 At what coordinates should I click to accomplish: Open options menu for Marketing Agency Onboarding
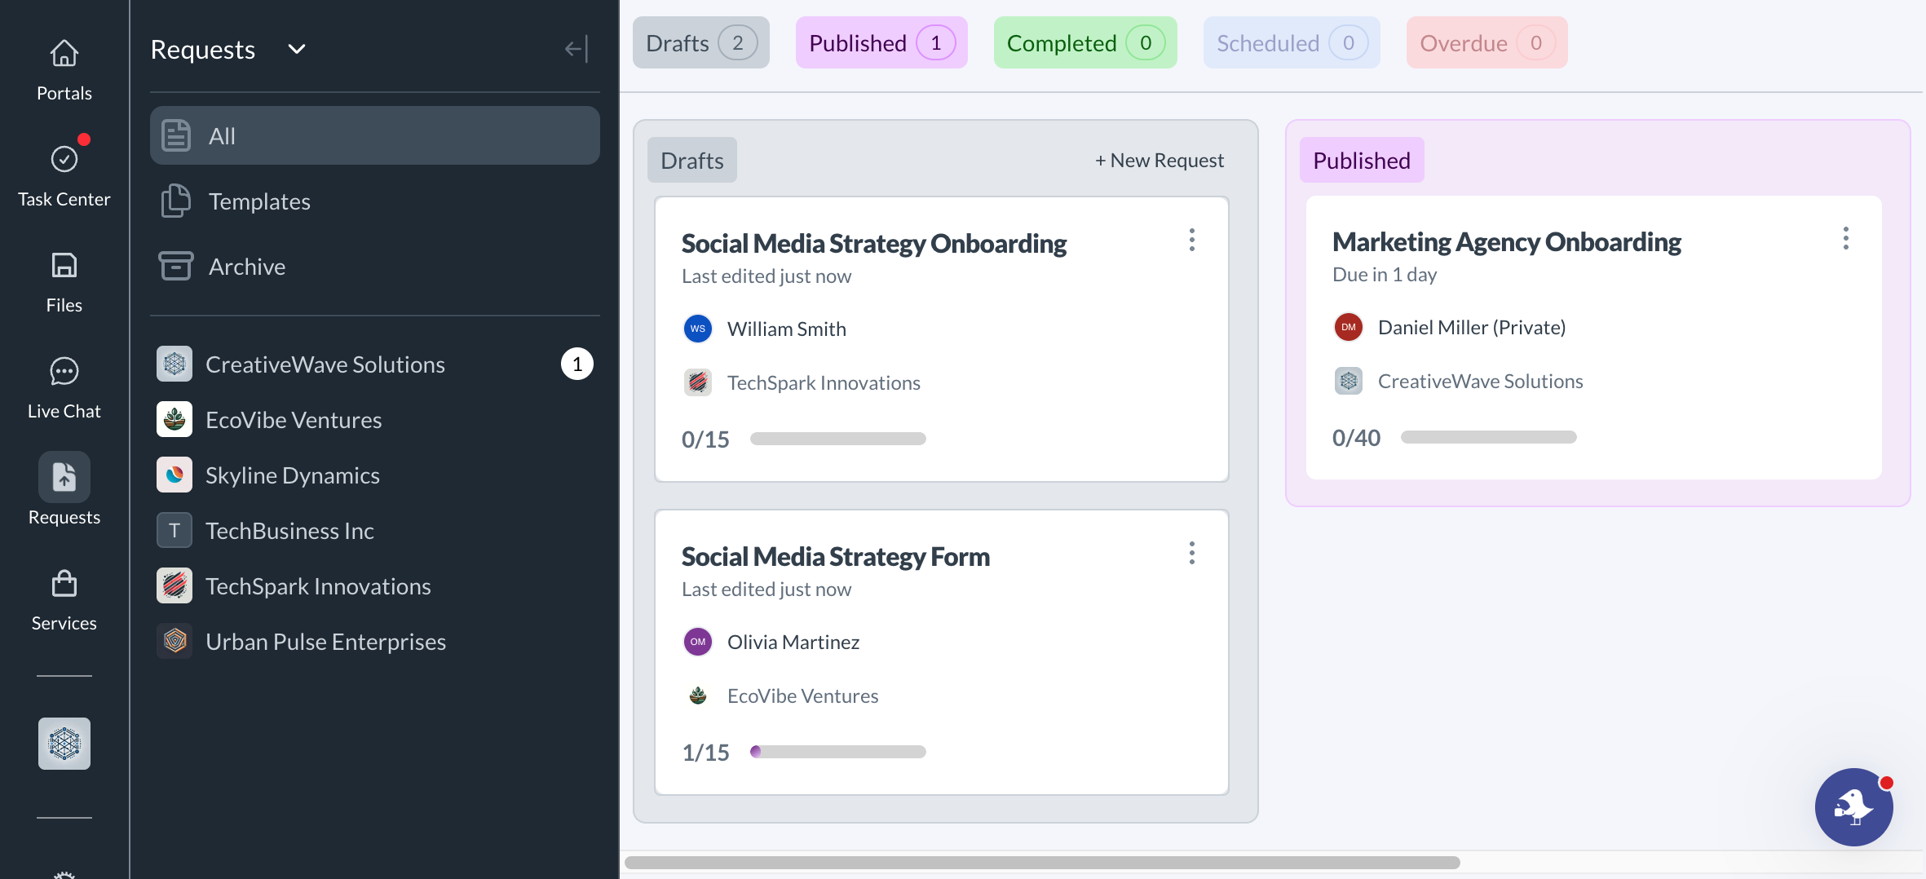(1845, 238)
